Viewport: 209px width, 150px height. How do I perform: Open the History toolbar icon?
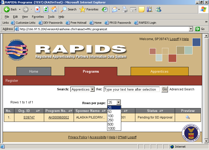coord(104,9)
